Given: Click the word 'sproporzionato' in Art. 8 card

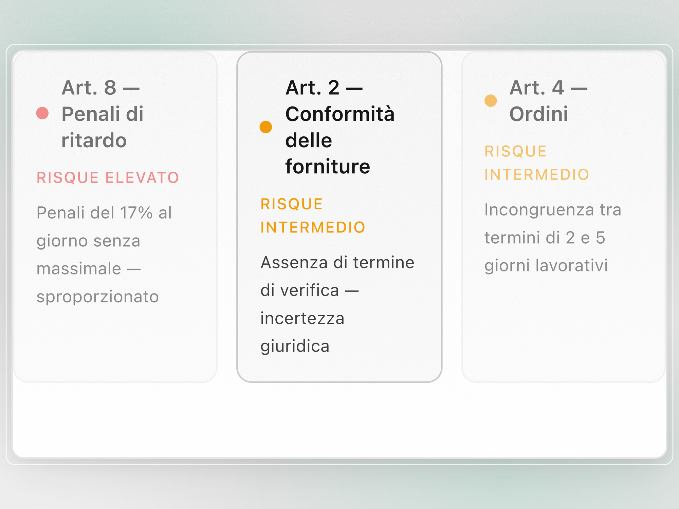Looking at the screenshot, I should point(98,297).
